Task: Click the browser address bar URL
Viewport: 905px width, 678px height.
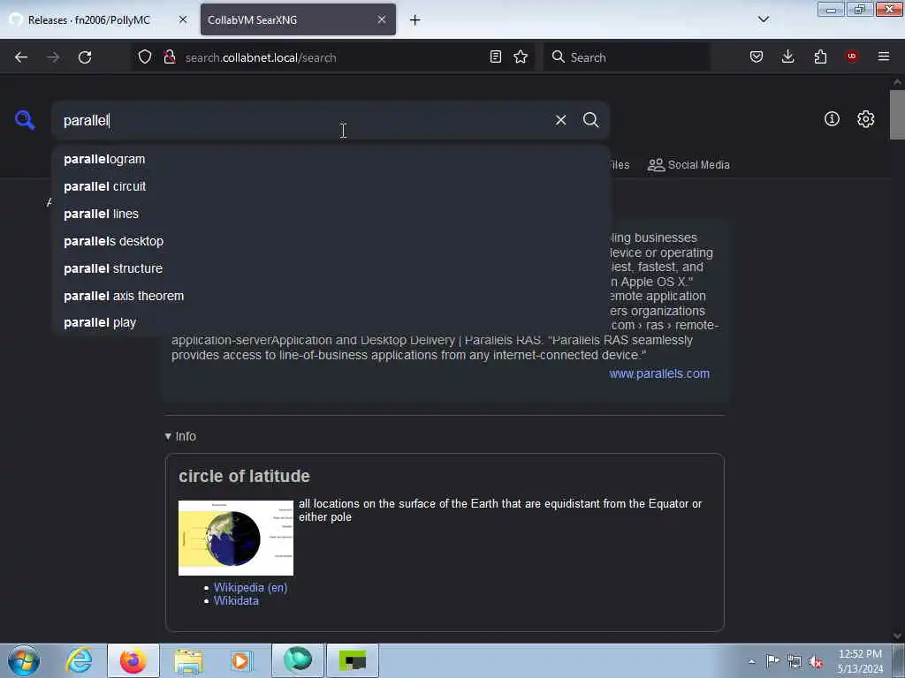Action: tap(261, 57)
